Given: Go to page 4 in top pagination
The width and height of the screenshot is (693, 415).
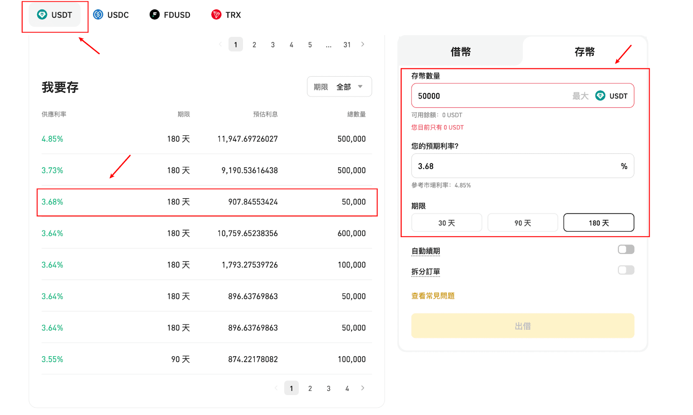Looking at the screenshot, I should [x=291, y=45].
